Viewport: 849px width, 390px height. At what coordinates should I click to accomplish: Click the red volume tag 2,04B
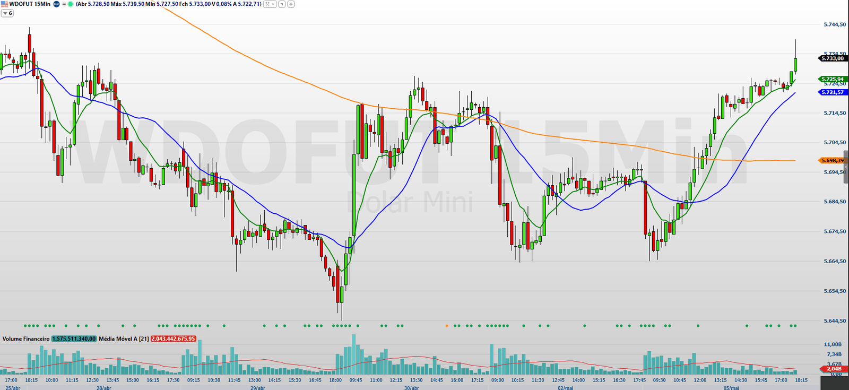tap(833, 369)
